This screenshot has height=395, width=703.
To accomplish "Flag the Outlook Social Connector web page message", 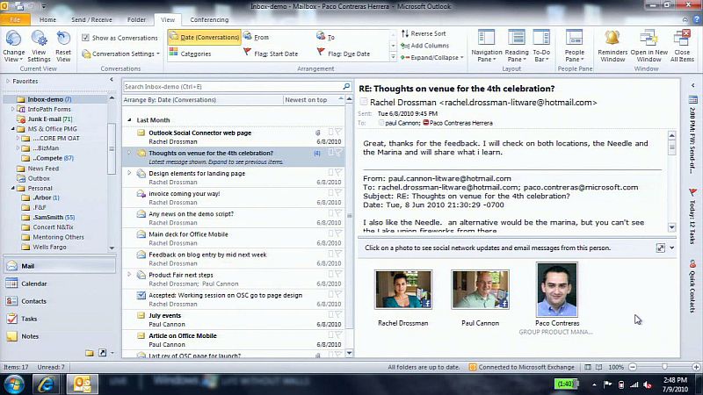I will pos(338,133).
